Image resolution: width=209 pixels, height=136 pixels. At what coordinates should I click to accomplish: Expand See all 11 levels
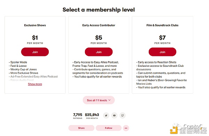pos(99,100)
